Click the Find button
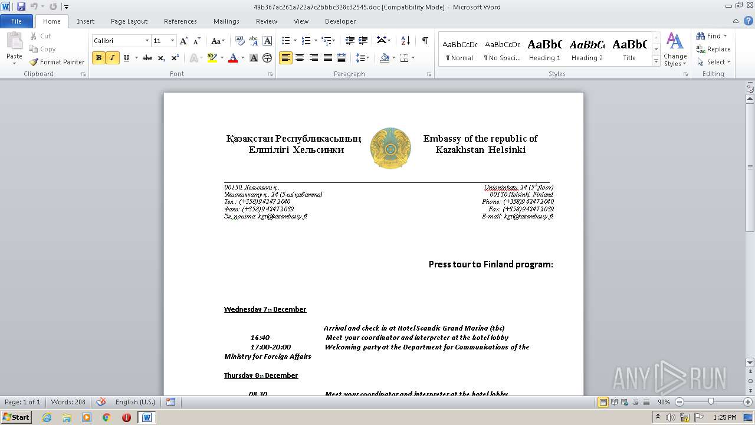 [711, 36]
